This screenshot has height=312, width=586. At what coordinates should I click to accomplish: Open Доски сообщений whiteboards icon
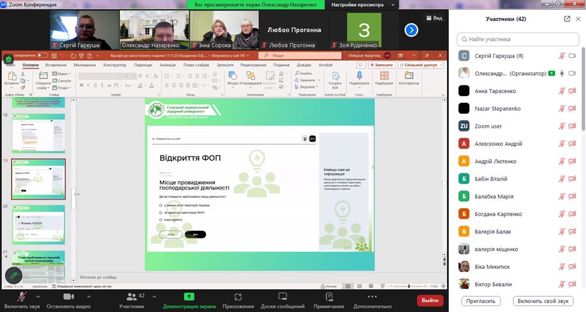282,297
